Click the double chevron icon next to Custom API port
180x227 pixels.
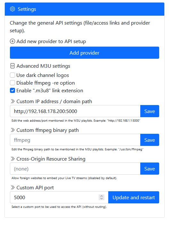pos(12,187)
